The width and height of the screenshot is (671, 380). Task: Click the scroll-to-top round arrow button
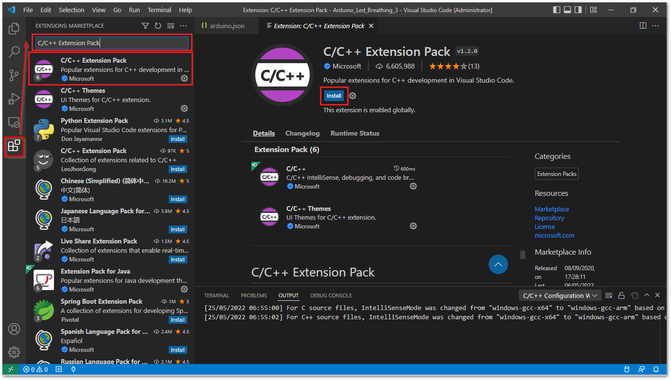(498, 265)
